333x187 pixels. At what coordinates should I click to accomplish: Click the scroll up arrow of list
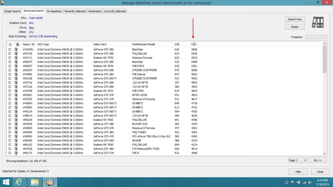(x=325, y=44)
